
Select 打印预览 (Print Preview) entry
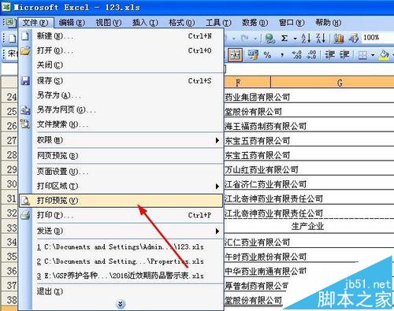pos(121,201)
